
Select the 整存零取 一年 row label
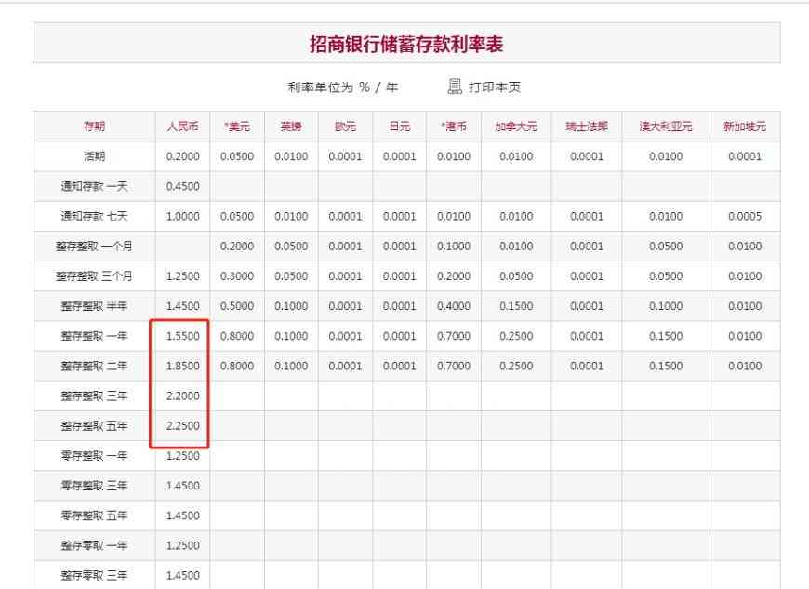(x=95, y=545)
